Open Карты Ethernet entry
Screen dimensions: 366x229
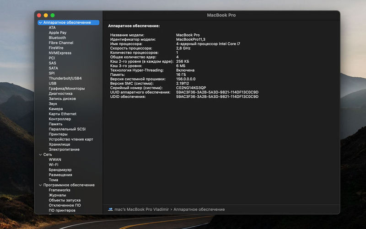(62, 114)
